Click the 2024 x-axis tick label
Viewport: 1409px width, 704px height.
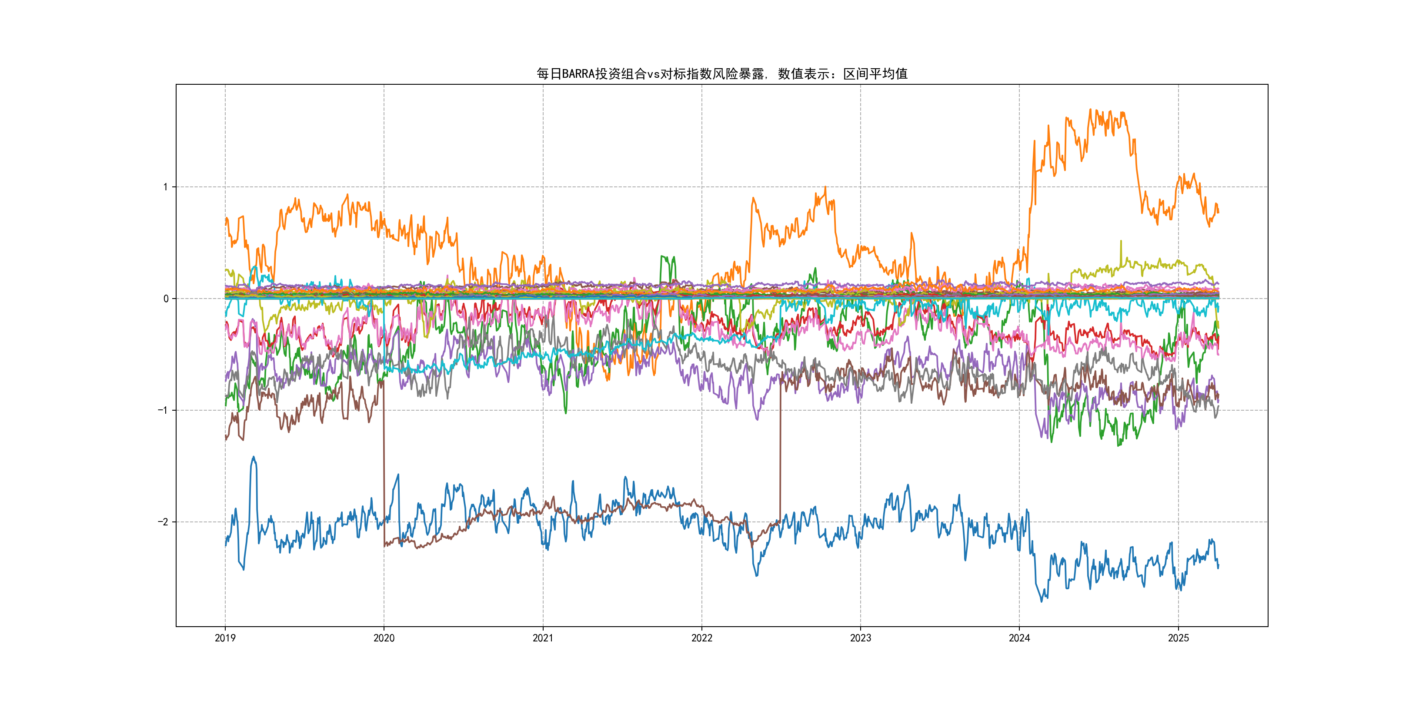pos(1019,638)
